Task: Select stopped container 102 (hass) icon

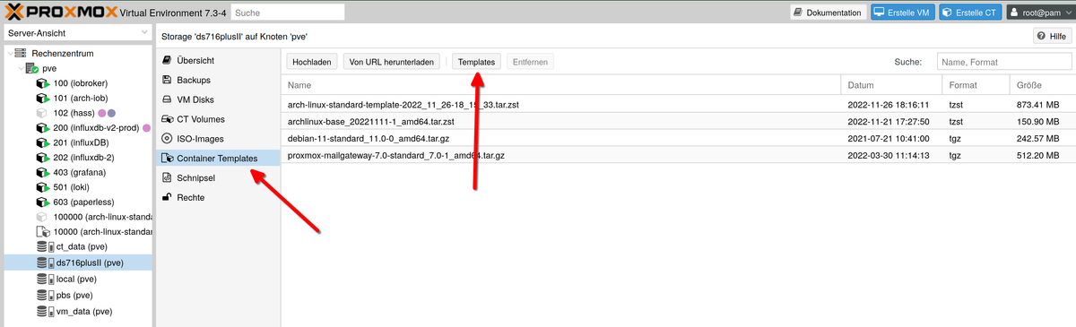Action: [42, 113]
